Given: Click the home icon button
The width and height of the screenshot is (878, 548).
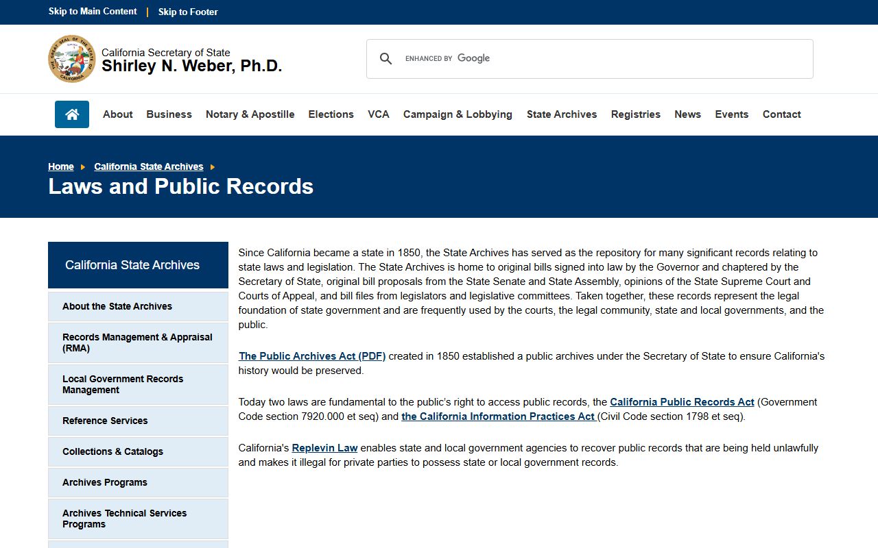Looking at the screenshot, I should coord(72,114).
